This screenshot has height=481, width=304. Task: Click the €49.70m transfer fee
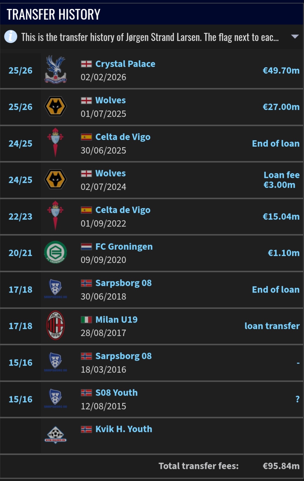click(281, 70)
